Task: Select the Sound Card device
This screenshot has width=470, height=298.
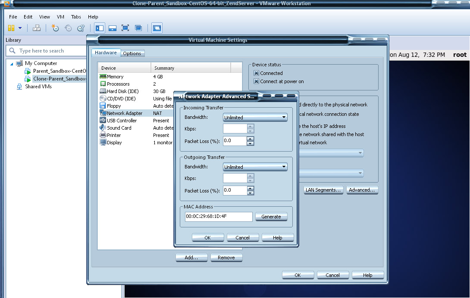Action: (137, 128)
